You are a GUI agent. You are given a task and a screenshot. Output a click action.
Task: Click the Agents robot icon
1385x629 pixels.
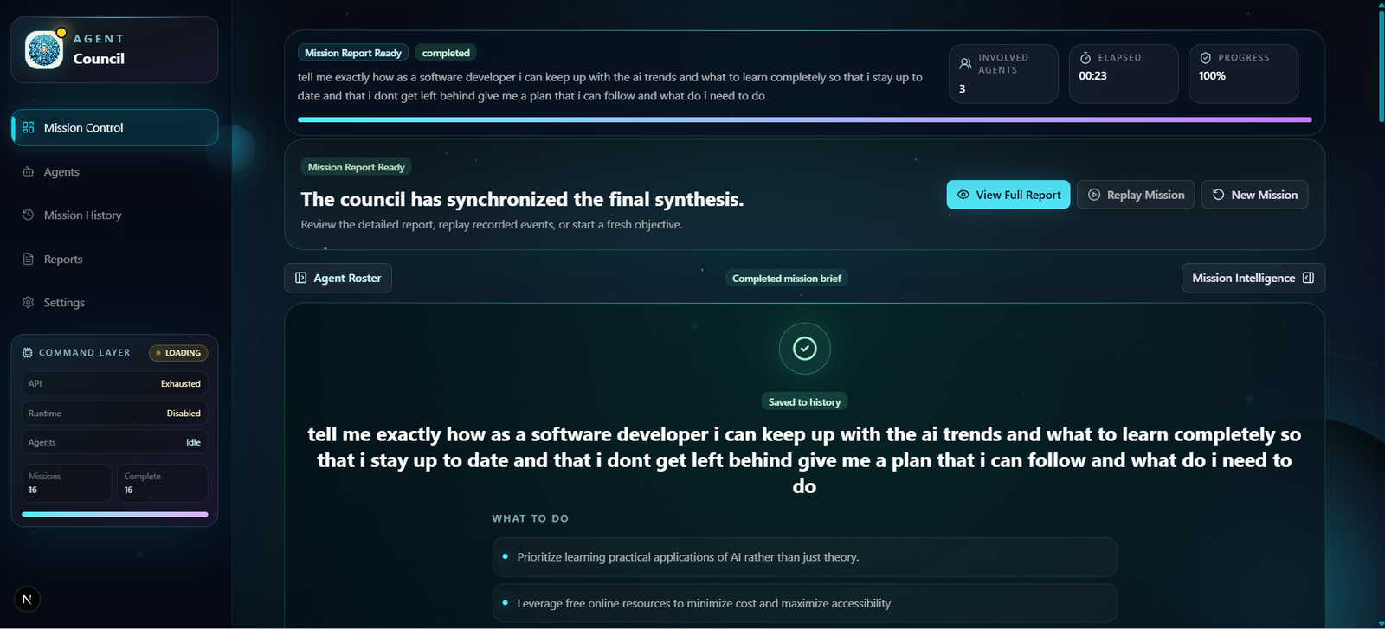point(28,171)
